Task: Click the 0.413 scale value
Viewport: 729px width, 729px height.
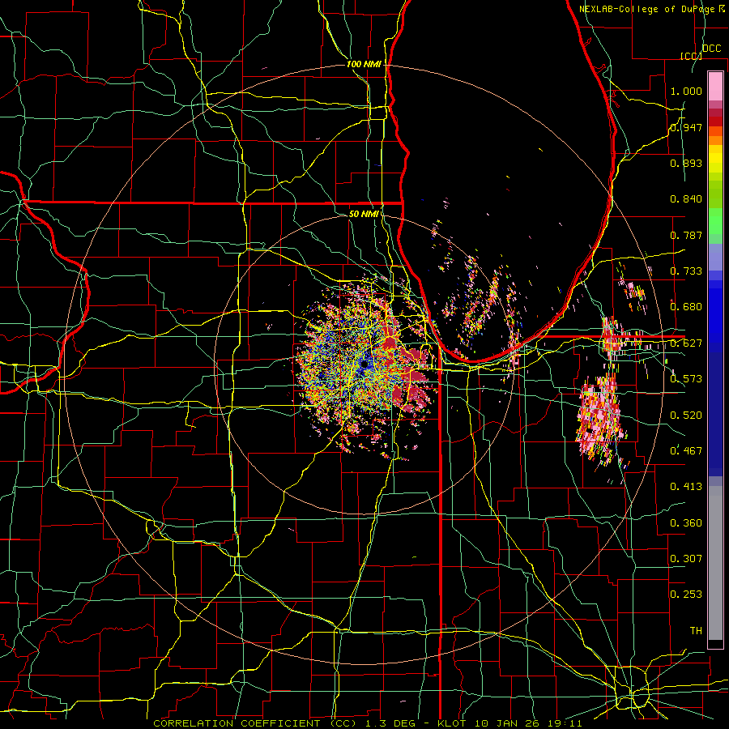Action: point(686,487)
